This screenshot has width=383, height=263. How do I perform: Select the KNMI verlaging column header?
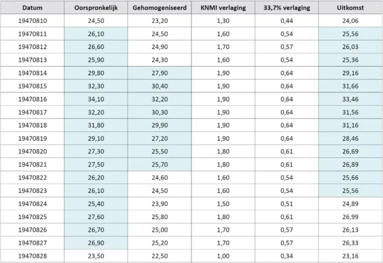coord(223,8)
